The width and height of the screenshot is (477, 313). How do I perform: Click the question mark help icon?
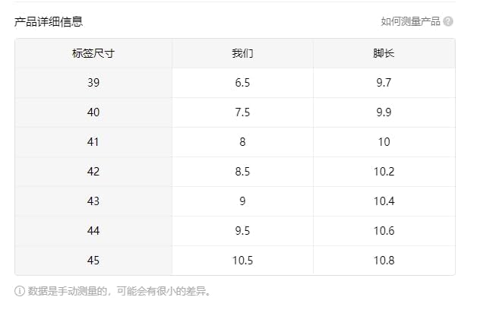(x=449, y=21)
